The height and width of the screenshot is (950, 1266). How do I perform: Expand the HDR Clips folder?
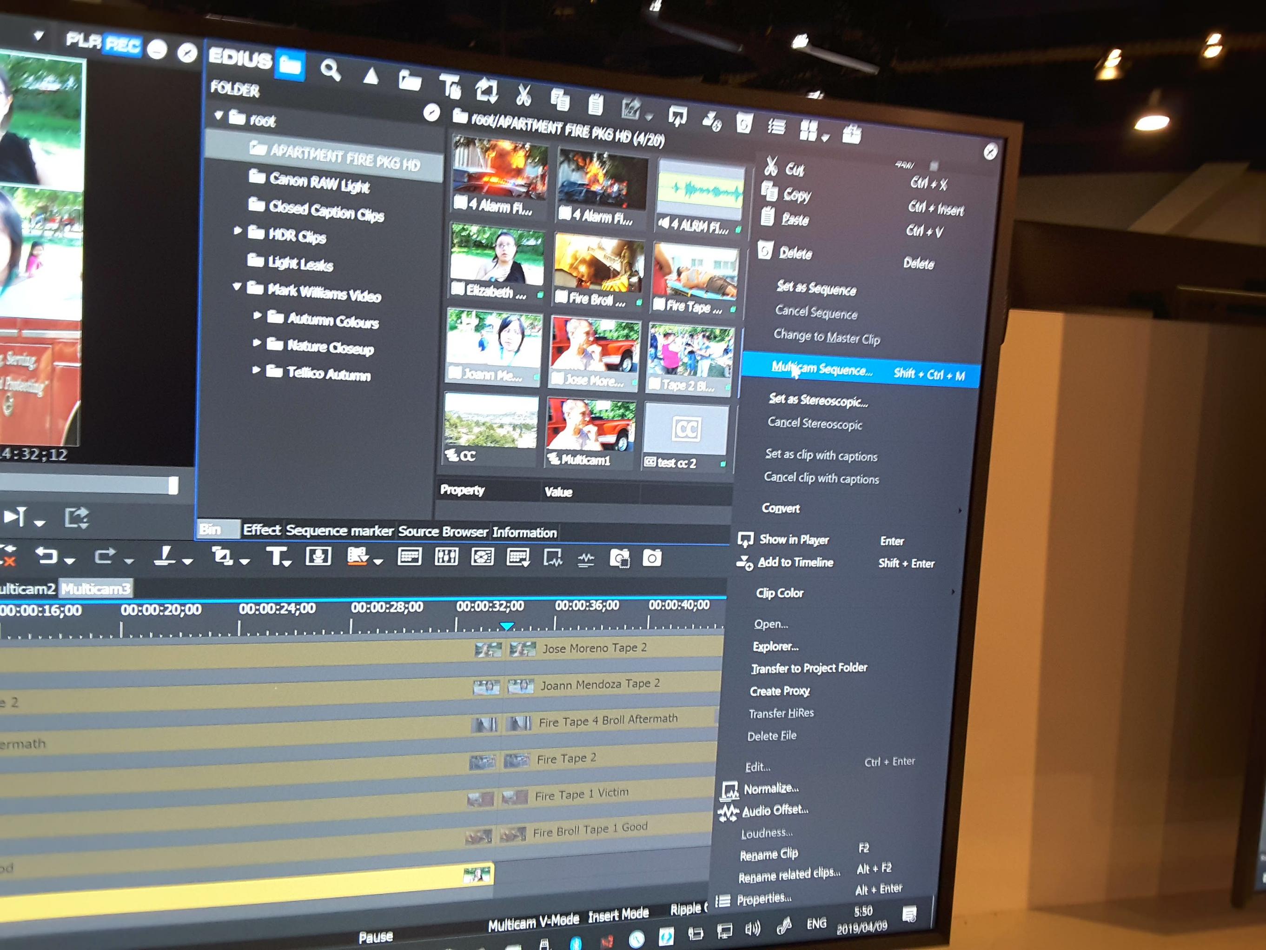238,230
